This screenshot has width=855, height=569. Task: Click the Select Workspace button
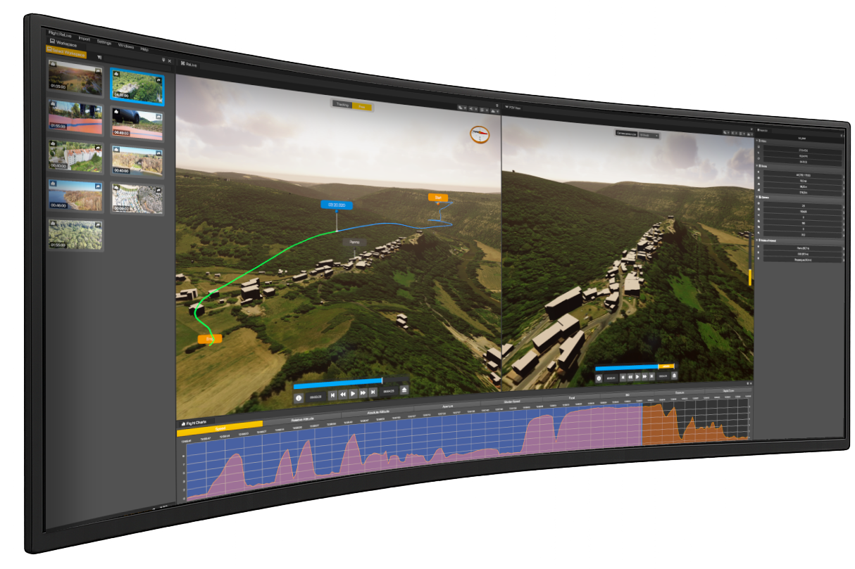[x=66, y=53]
